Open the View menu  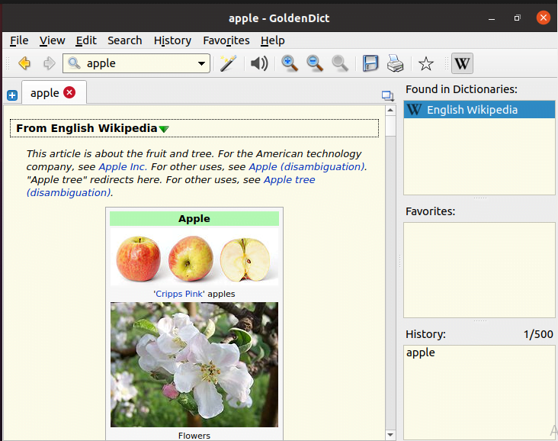click(x=52, y=40)
